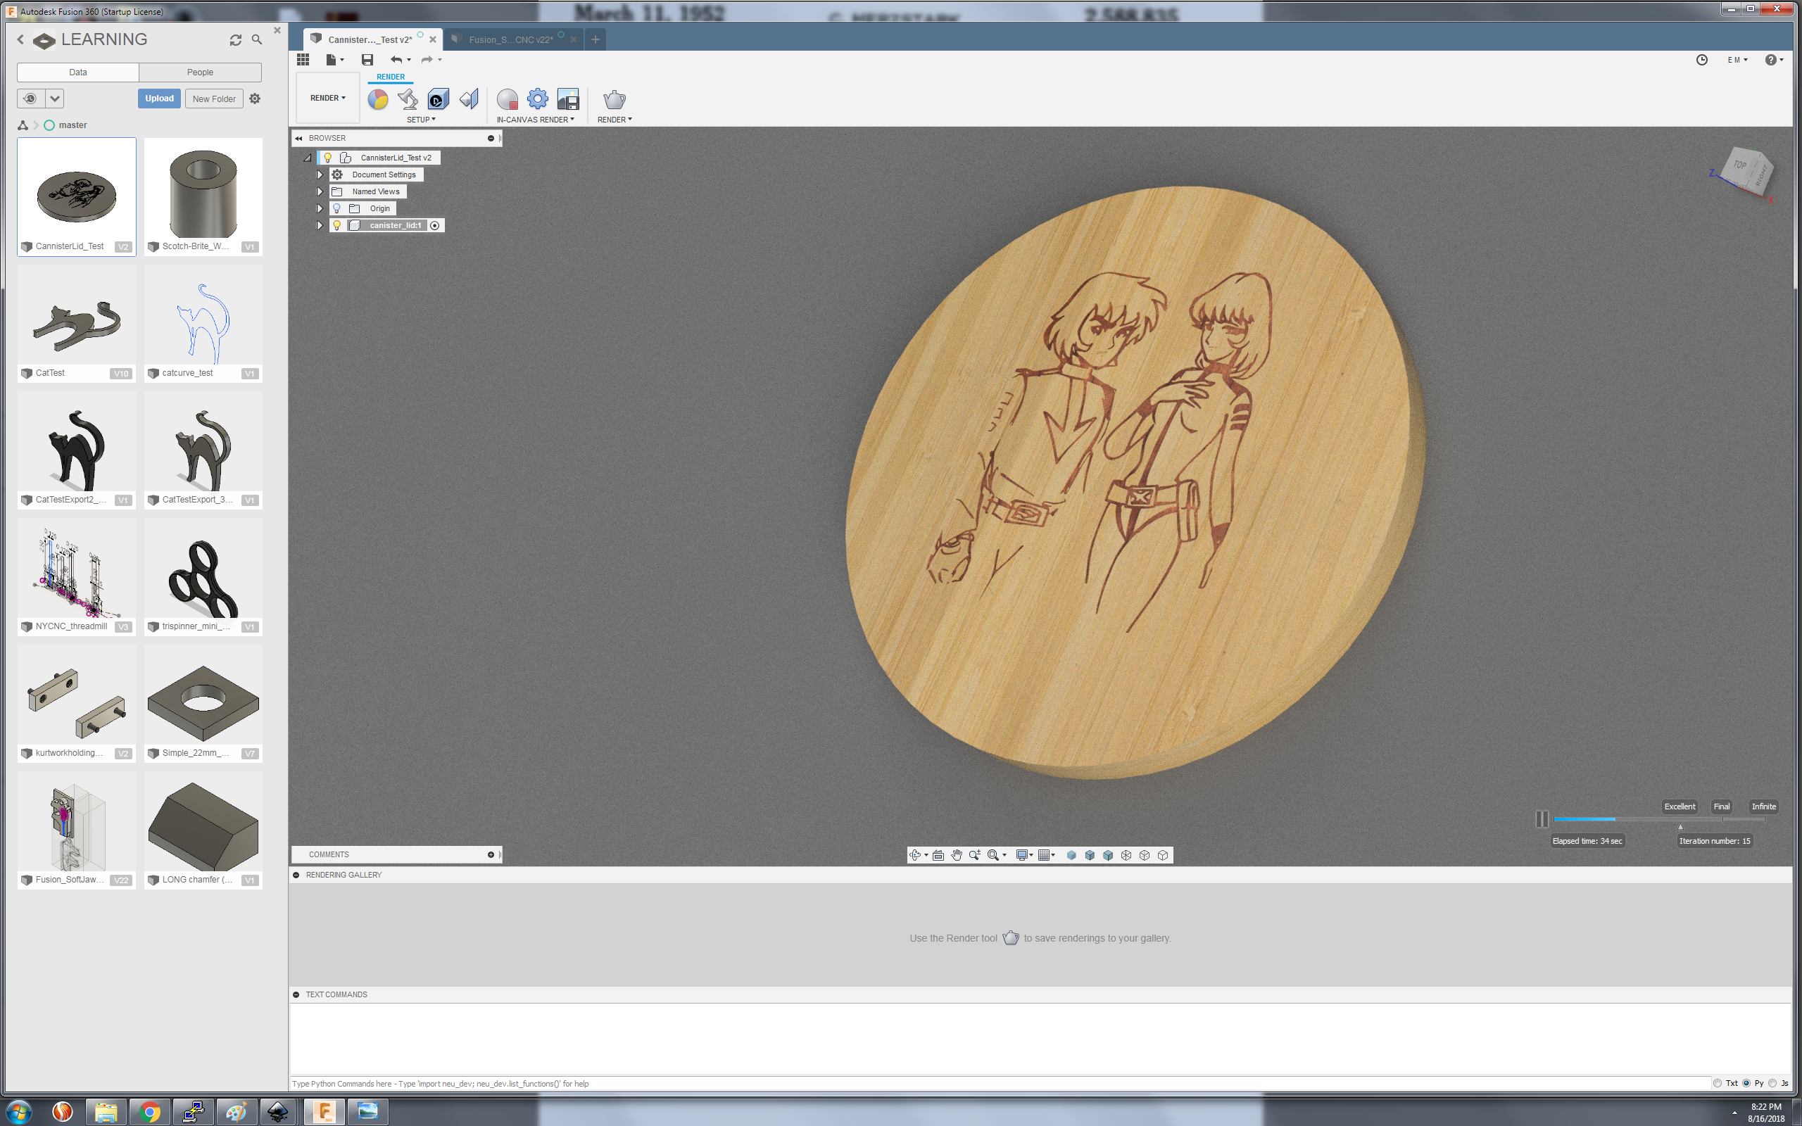Open Scene Settings lamp tool

(408, 99)
